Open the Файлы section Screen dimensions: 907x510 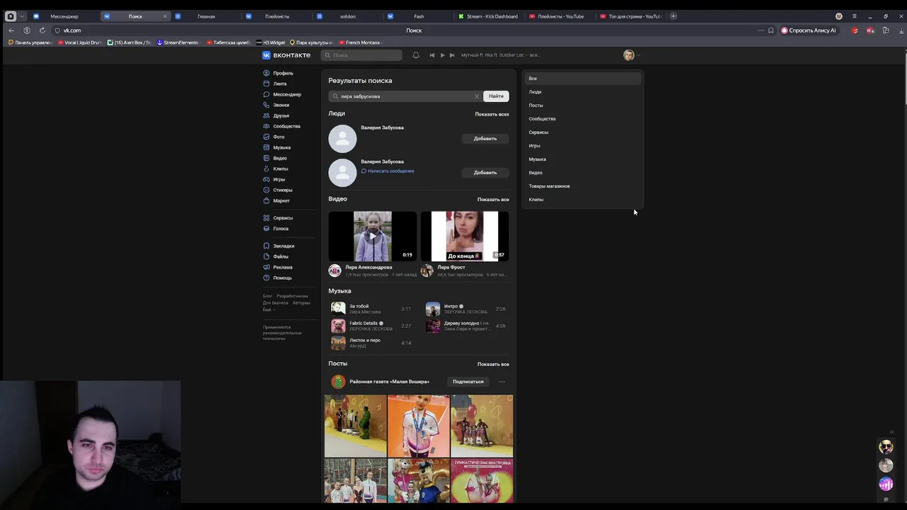coord(281,256)
